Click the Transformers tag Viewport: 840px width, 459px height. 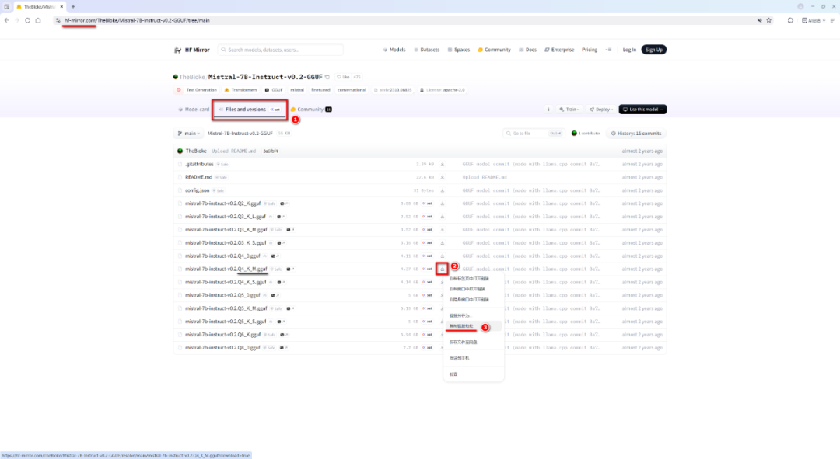click(240, 90)
